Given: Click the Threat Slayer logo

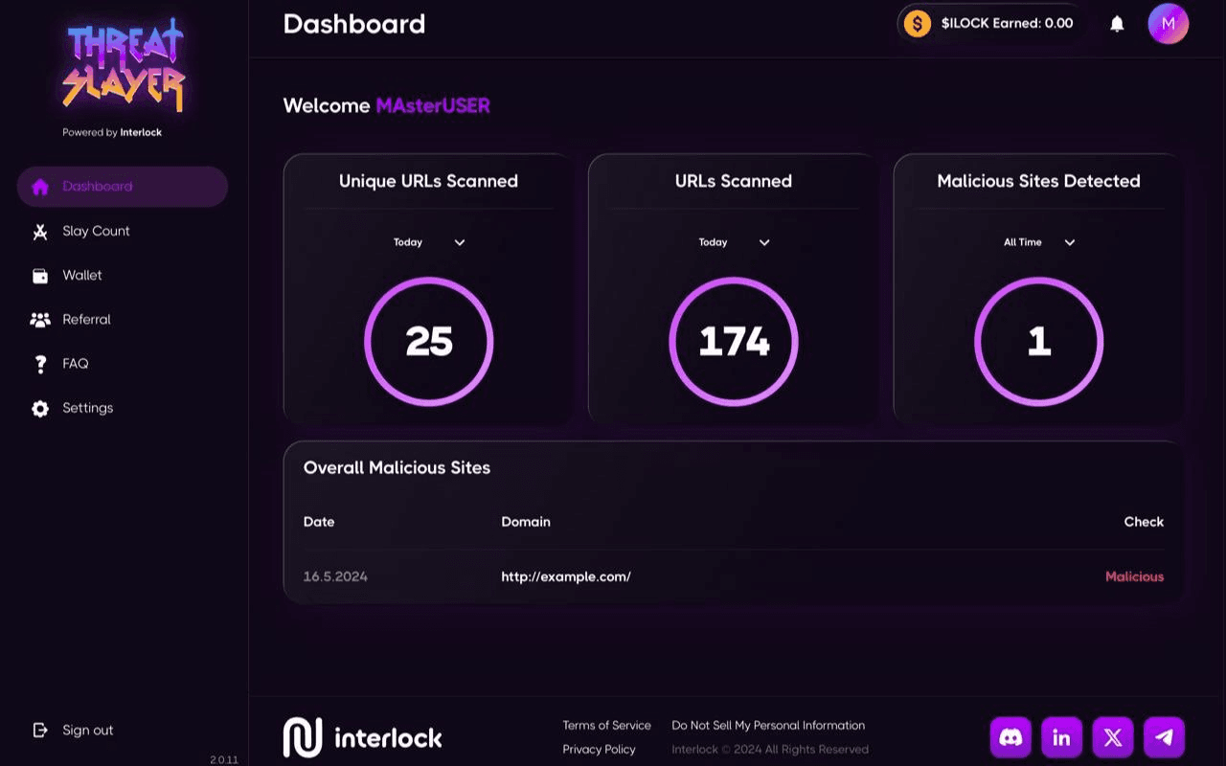Looking at the screenshot, I should coord(123,65).
